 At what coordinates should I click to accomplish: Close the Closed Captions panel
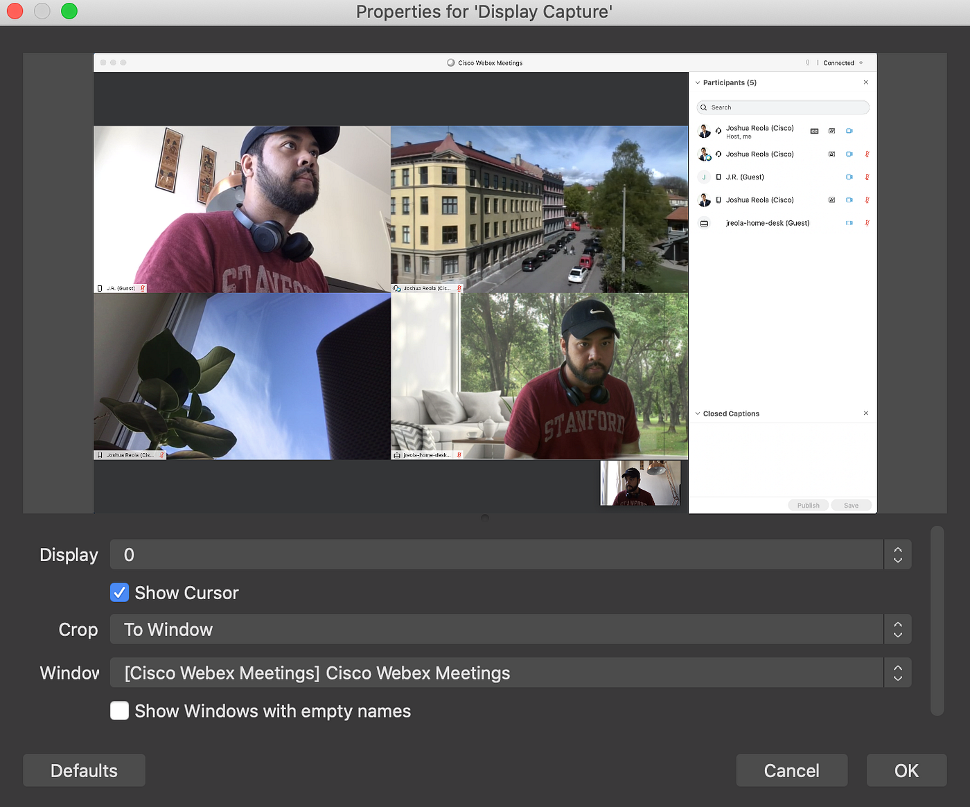(866, 414)
